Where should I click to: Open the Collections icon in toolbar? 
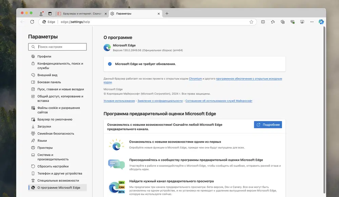(283, 22)
